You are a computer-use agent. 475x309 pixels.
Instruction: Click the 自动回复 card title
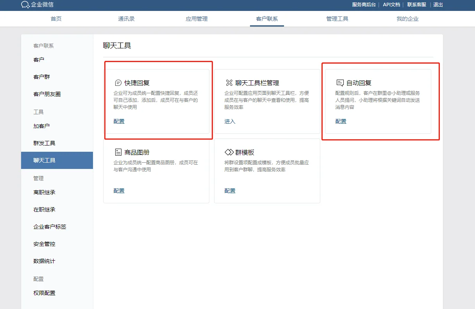coord(359,83)
